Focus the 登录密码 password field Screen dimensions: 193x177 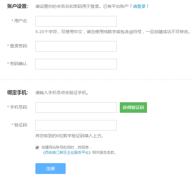(76, 46)
